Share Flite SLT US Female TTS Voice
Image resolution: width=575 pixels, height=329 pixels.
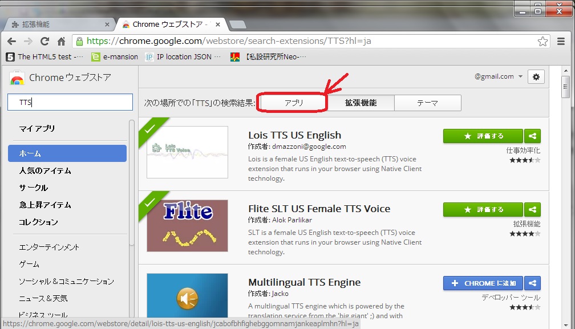532,210
